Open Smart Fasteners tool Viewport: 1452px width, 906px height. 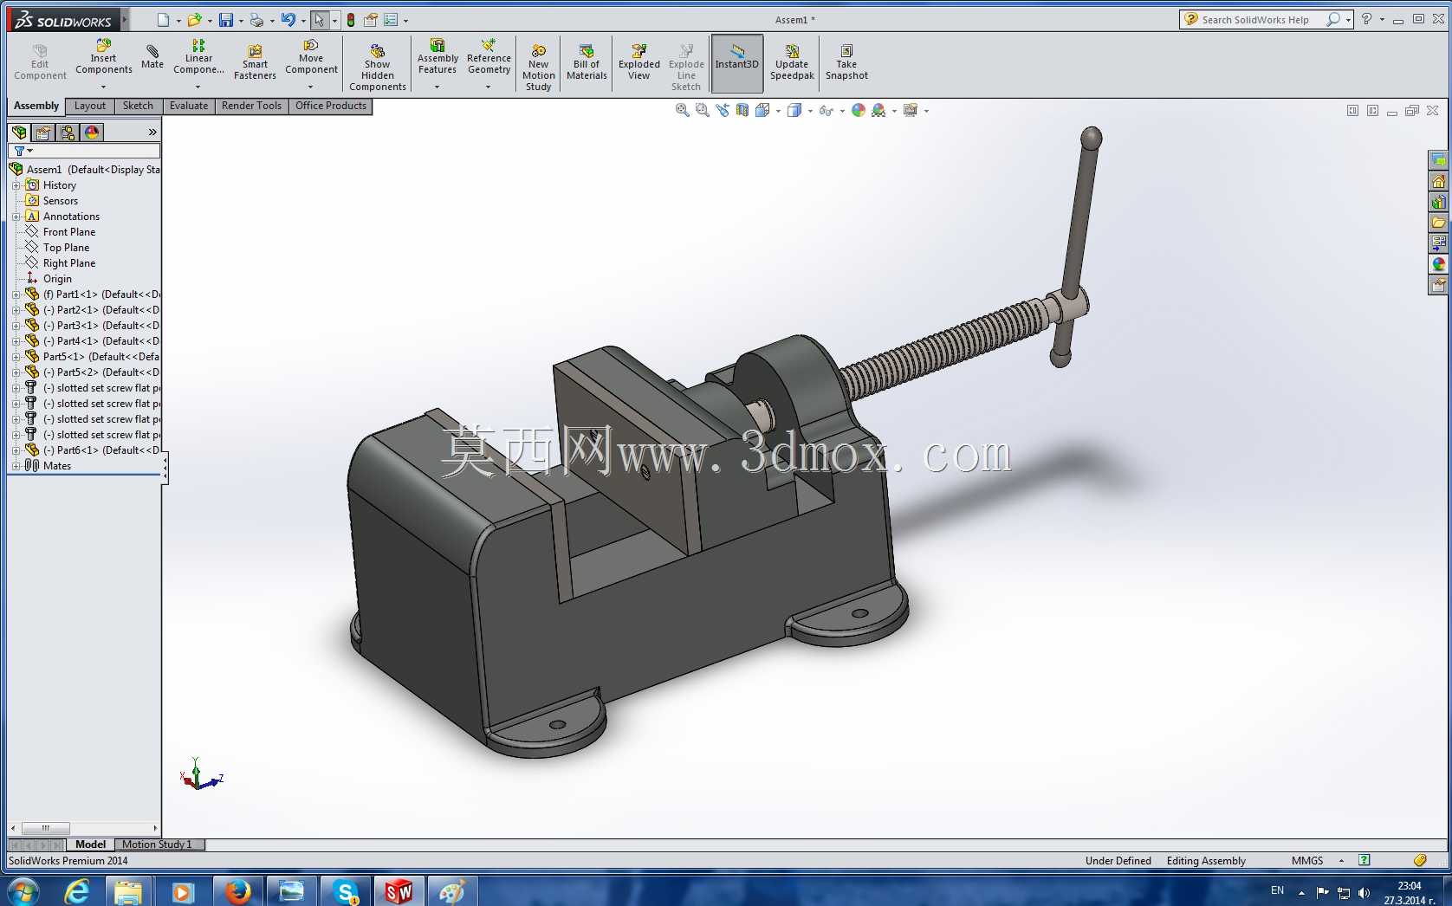point(255,62)
